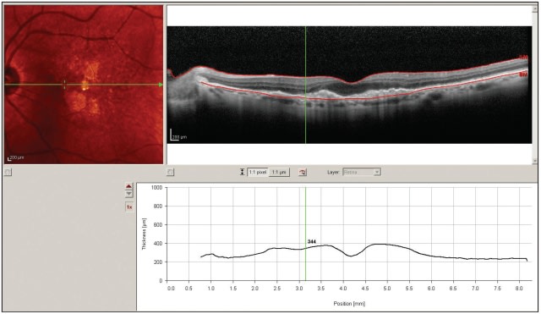Image resolution: width=541 pixels, height=314 pixels.
Task: Click the red segmentation edit icon
Action: pyautogui.click(x=303, y=172)
